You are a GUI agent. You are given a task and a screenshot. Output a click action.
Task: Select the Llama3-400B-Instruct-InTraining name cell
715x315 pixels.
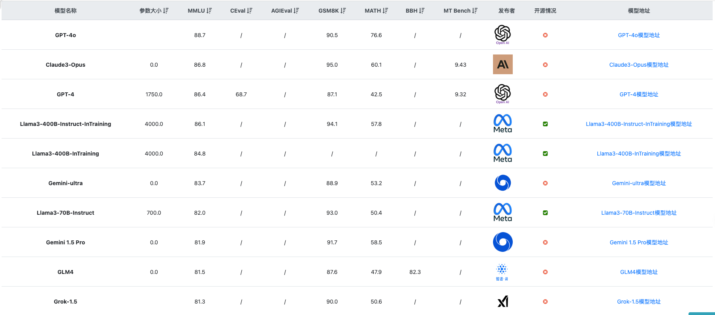(x=66, y=124)
